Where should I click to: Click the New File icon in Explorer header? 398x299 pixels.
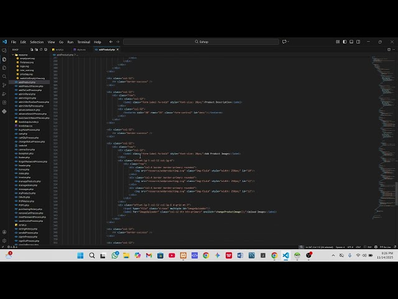coord(32,50)
